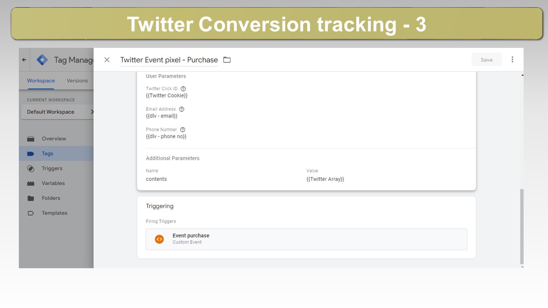Click the vertical scrollbar of tag editor

tap(521, 226)
